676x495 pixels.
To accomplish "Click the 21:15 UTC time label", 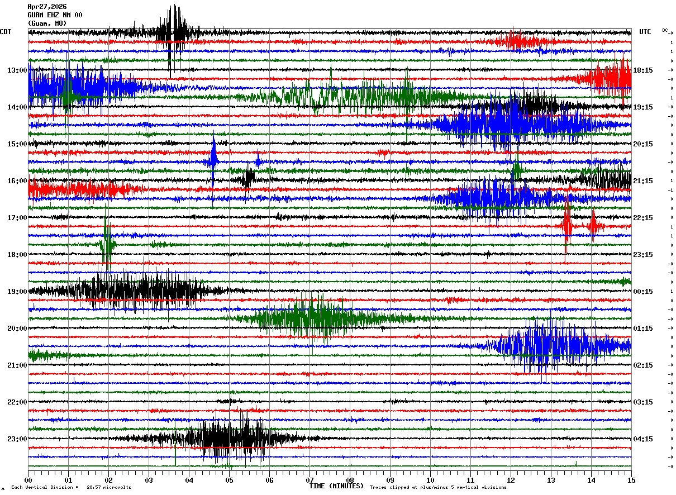I will click(x=643, y=181).
